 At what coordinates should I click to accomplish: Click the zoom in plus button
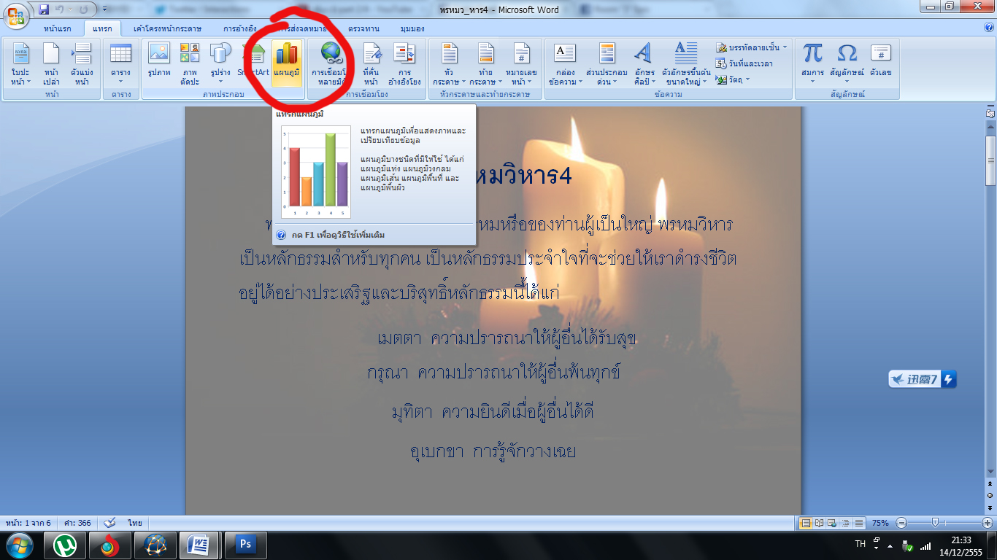(x=988, y=523)
